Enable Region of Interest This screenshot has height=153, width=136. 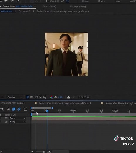[x=41, y=97]
